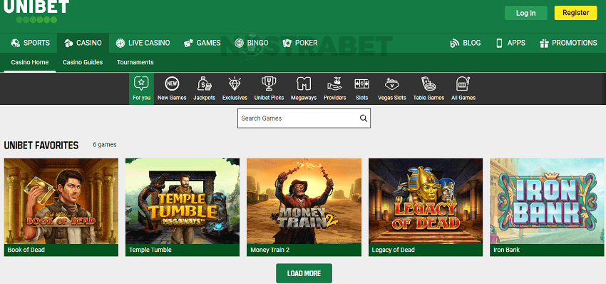Open the Megaways category icon
Screen dimensions: 606x284
pos(304,84)
